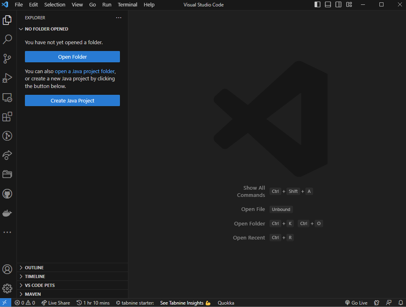Open Explorer Views and More Actions ellipsis
Screen dimensions: 406x307
click(119, 18)
